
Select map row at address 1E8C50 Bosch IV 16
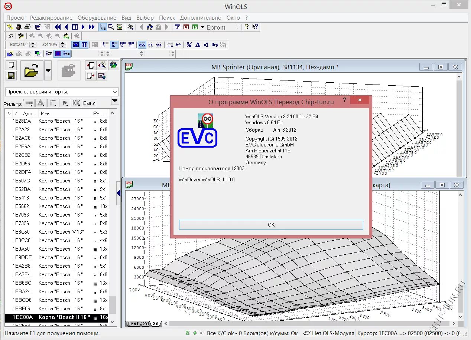56,232
